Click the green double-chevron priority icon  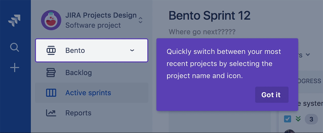pyautogui.click(x=298, y=119)
